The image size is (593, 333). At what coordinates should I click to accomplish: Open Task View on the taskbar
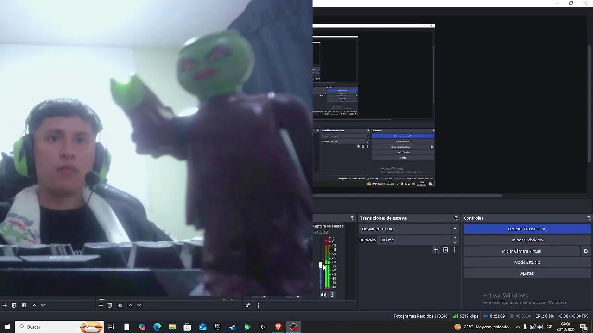[111, 327]
